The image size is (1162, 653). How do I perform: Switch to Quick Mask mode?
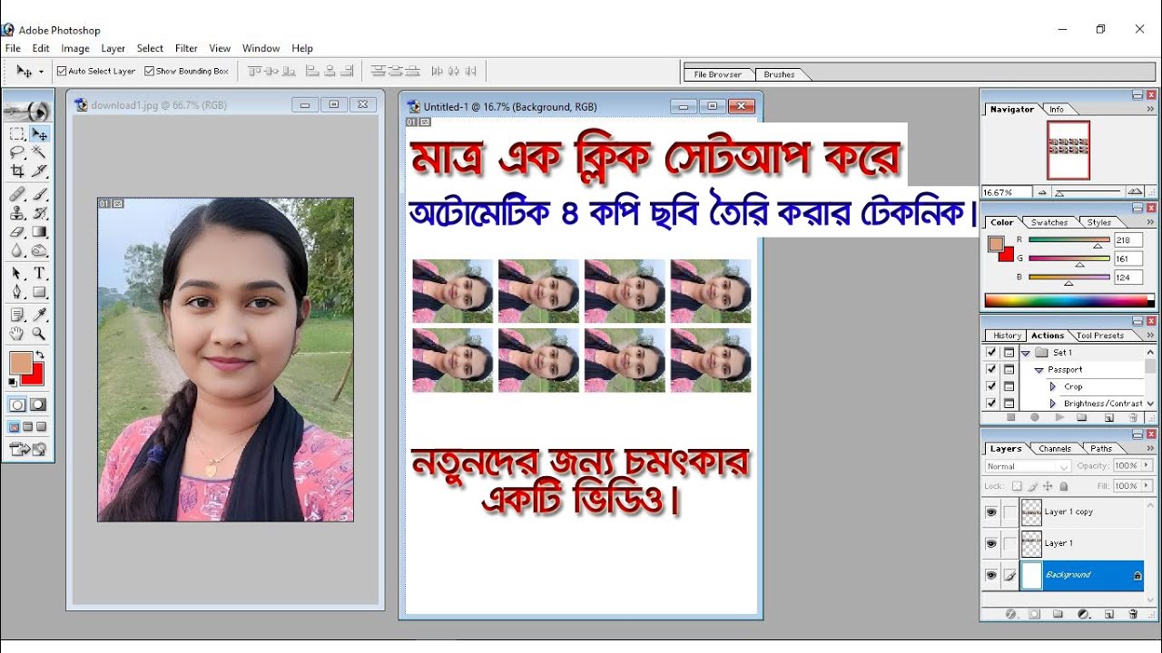pos(39,404)
